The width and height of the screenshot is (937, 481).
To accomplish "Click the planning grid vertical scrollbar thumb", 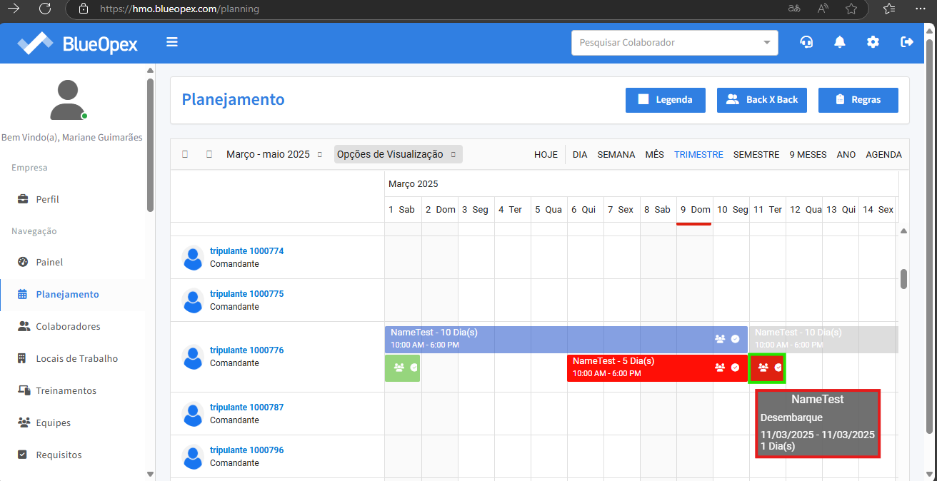I will (903, 278).
